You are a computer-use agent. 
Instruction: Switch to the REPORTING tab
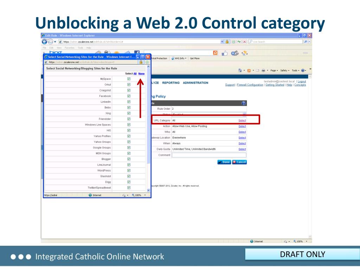click(171, 83)
